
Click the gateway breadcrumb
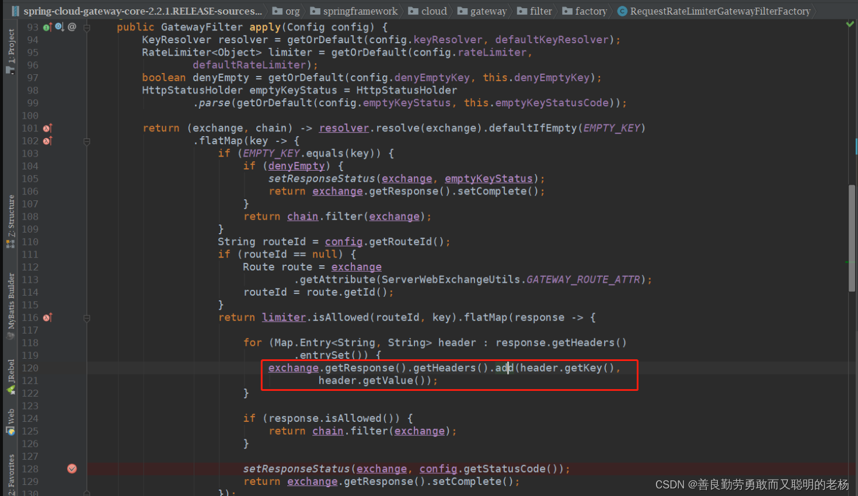click(x=486, y=11)
